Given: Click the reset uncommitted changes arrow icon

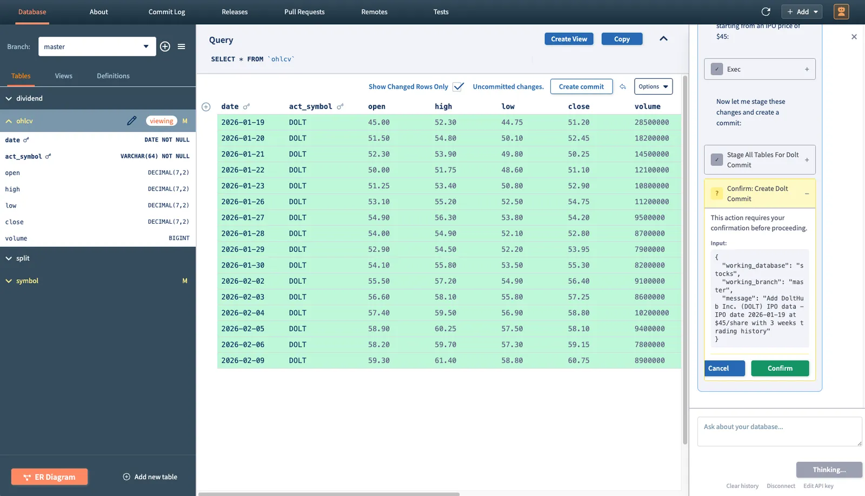Looking at the screenshot, I should [623, 87].
